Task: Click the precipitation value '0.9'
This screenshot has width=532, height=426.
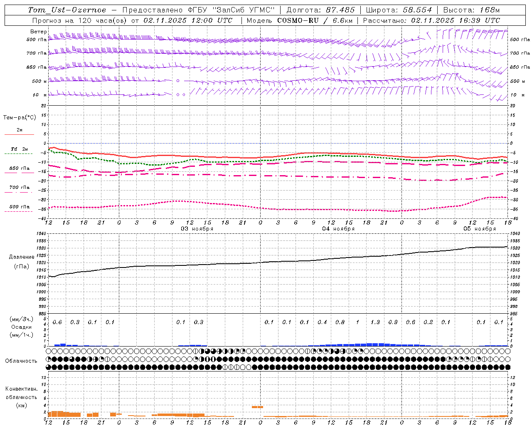Action: pos(393,322)
